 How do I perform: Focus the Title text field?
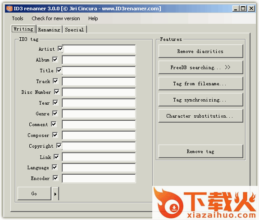click(99, 70)
